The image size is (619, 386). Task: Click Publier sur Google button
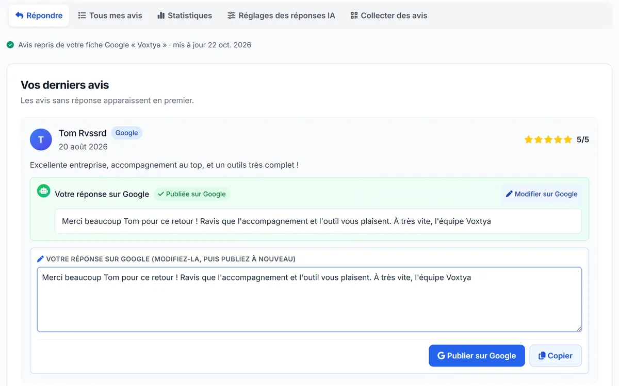tap(477, 356)
